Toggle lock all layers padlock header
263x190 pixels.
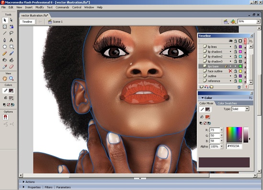tap(236, 41)
